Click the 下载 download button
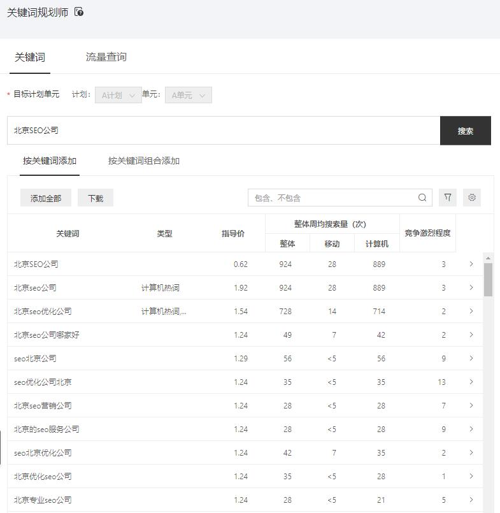The height and width of the screenshot is (513, 500). point(96,198)
